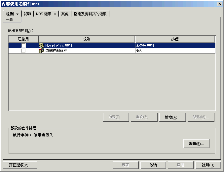Screen dimensions: 224x172
Task: Open 頁面選項(P)... button
Action: [20, 165]
